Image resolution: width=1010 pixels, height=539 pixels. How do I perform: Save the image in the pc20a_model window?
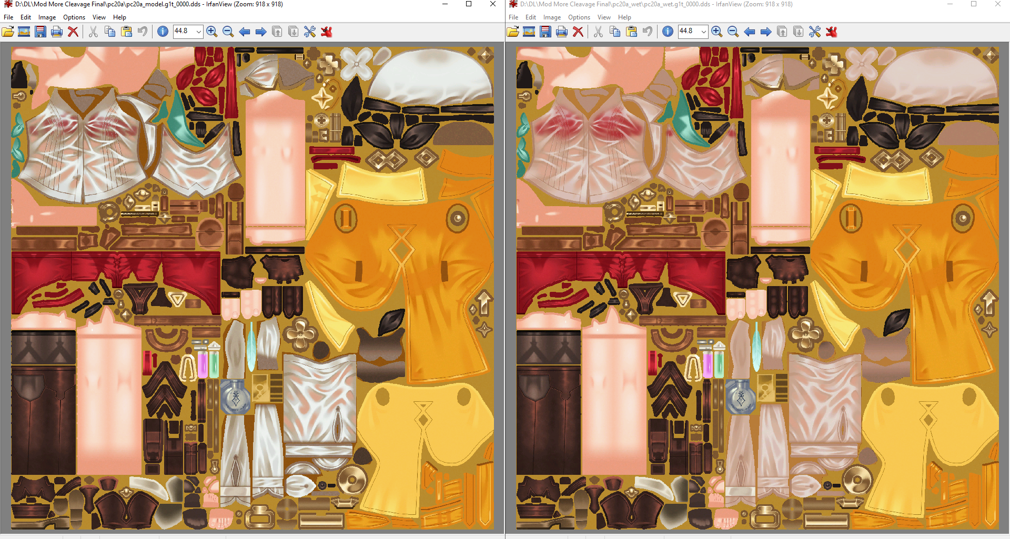tap(41, 32)
